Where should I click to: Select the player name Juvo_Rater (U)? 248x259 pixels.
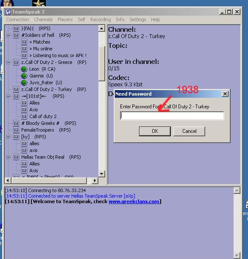pyautogui.click(x=46, y=83)
